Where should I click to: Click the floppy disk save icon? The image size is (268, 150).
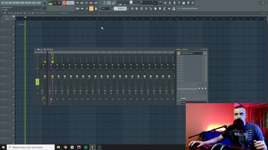coord(183,3)
